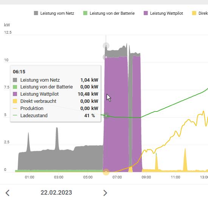Click the 09:00 time axis label
Image resolution: width=208 pixels, height=200 pixels.
coord(146,177)
